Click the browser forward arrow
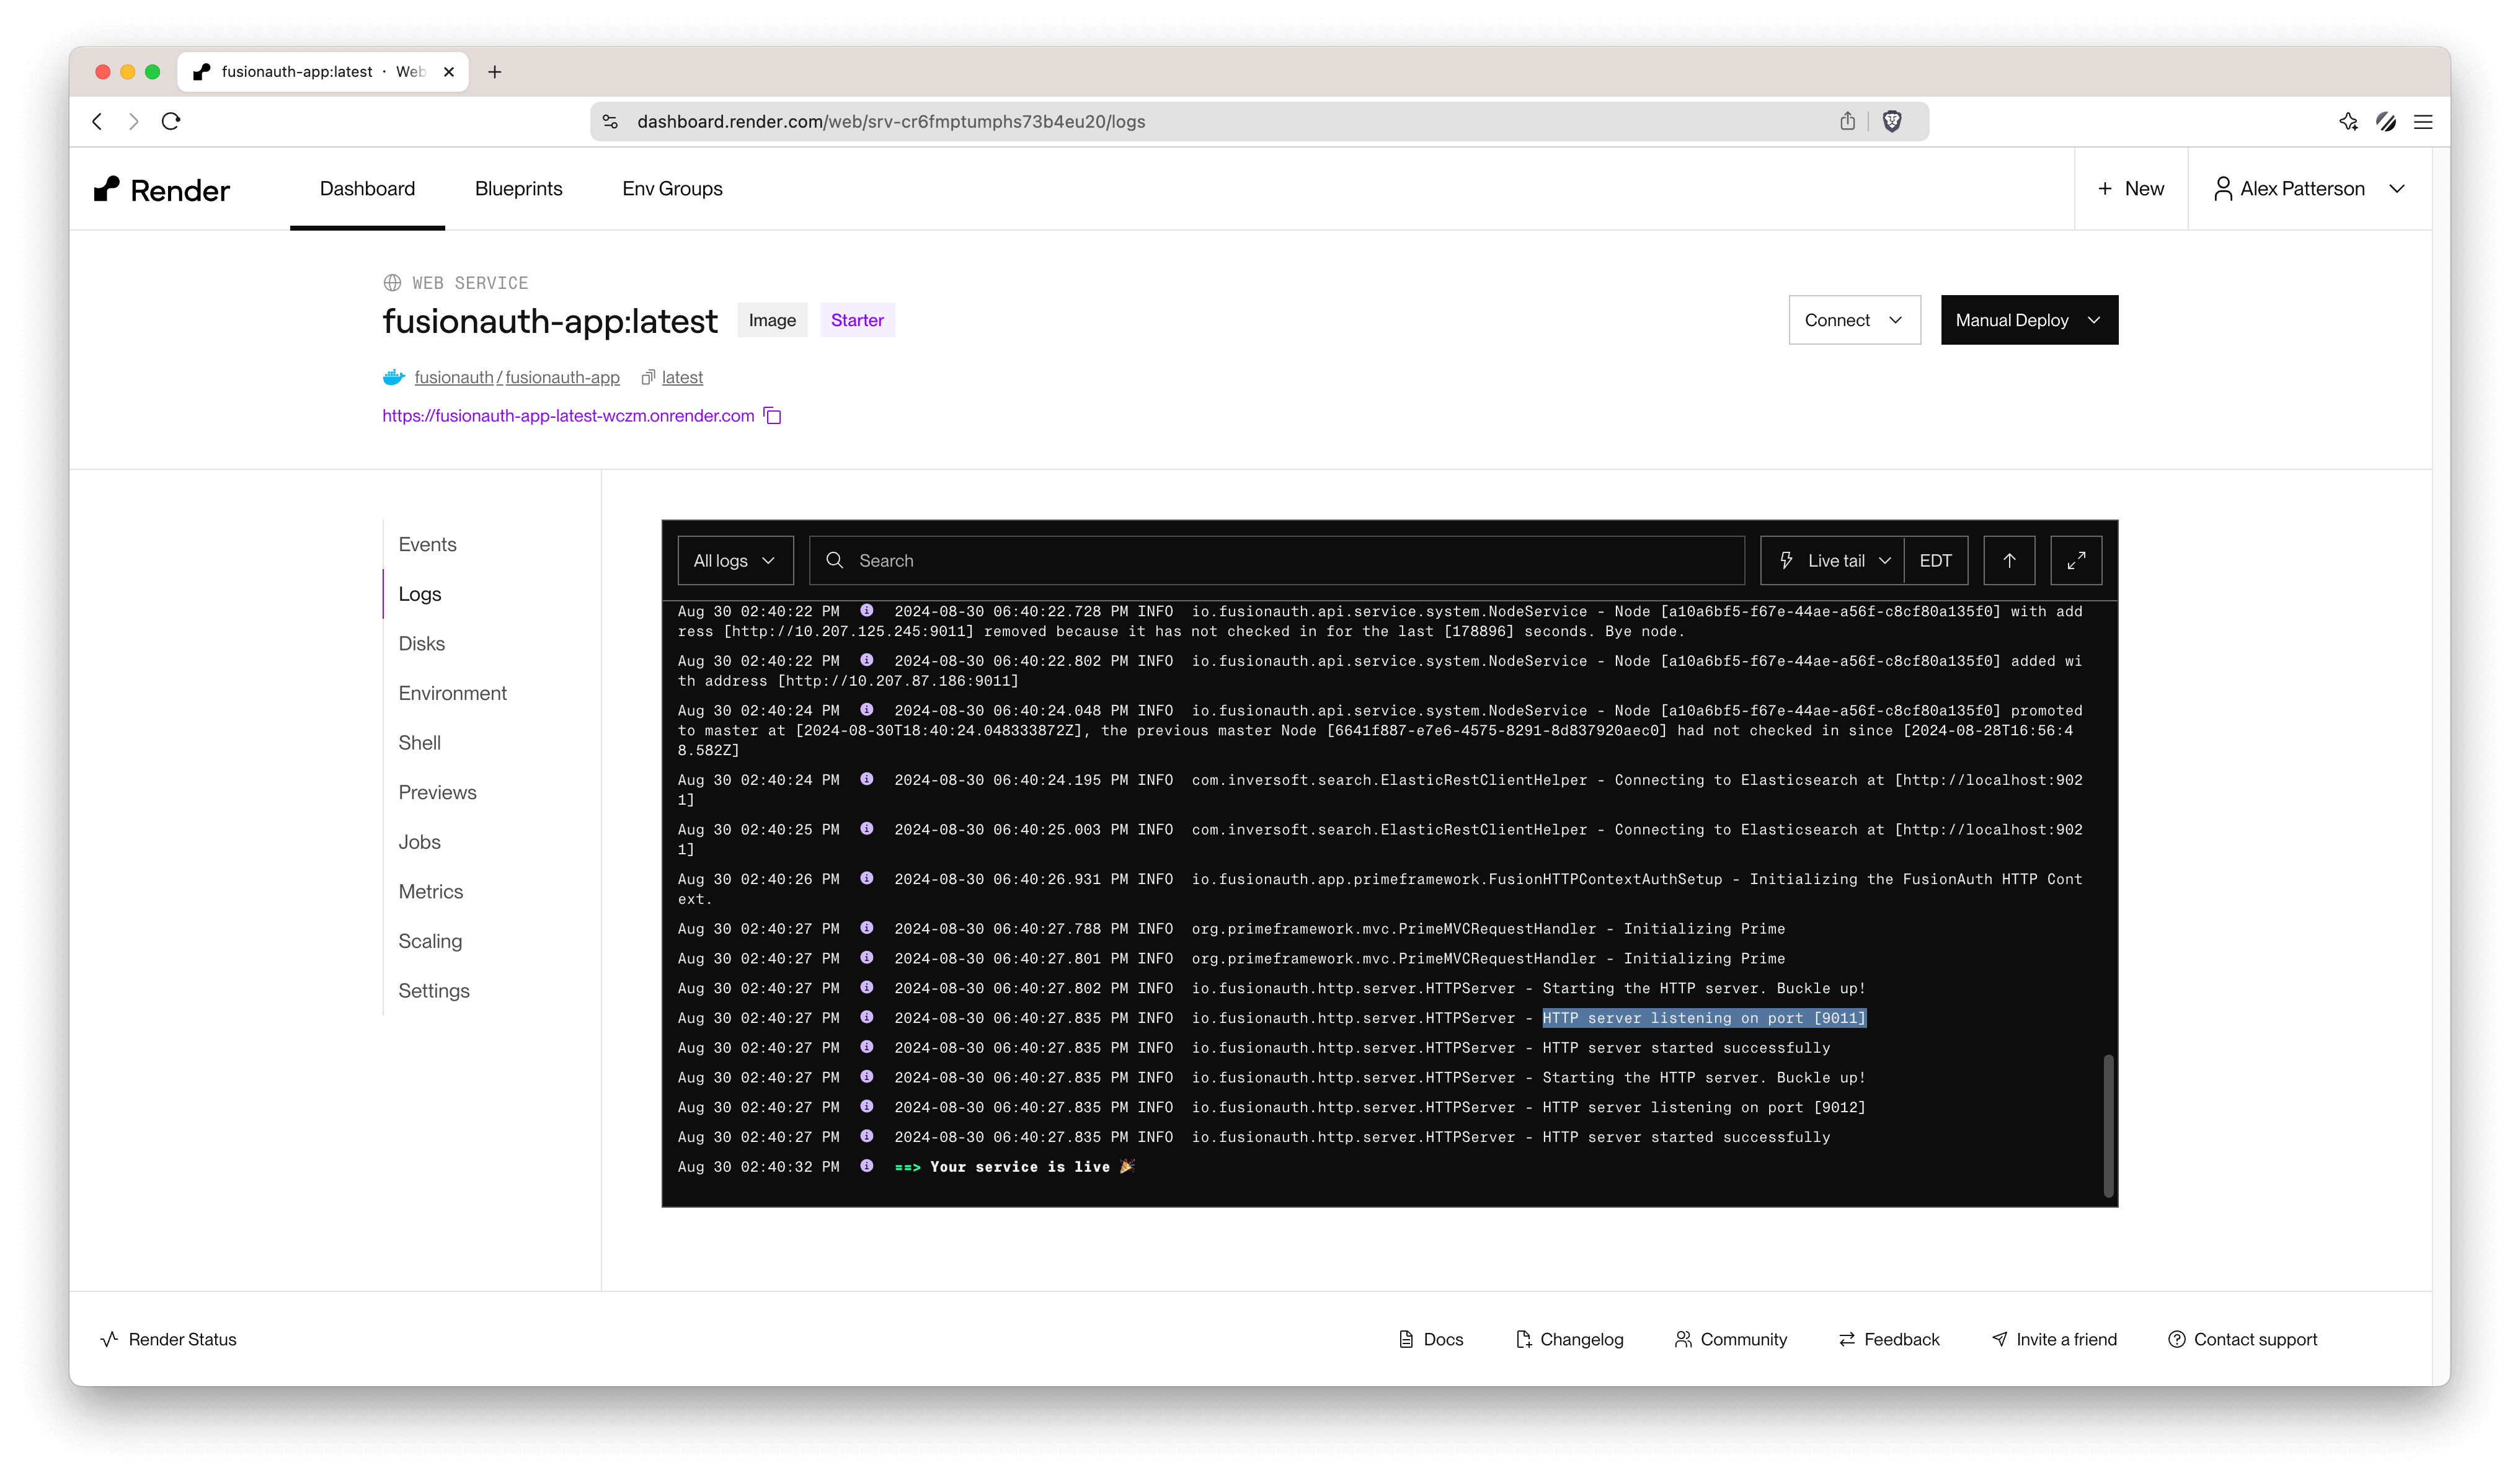Image resolution: width=2520 pixels, height=1478 pixels. click(x=134, y=121)
